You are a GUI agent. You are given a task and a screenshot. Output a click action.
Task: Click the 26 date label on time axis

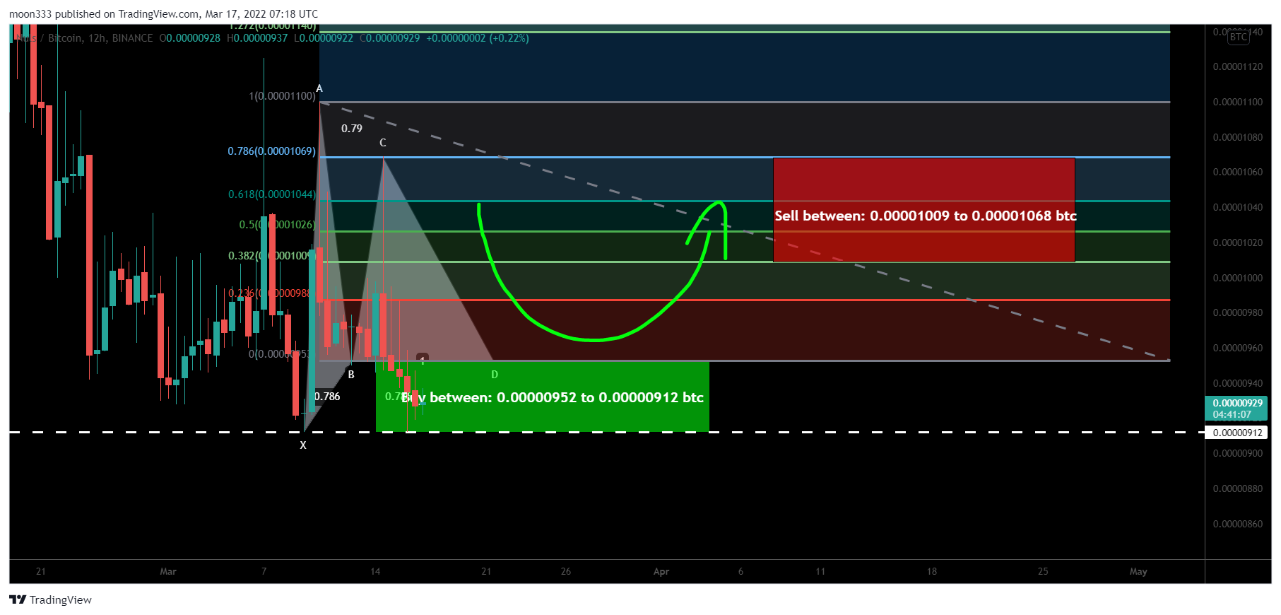click(566, 571)
